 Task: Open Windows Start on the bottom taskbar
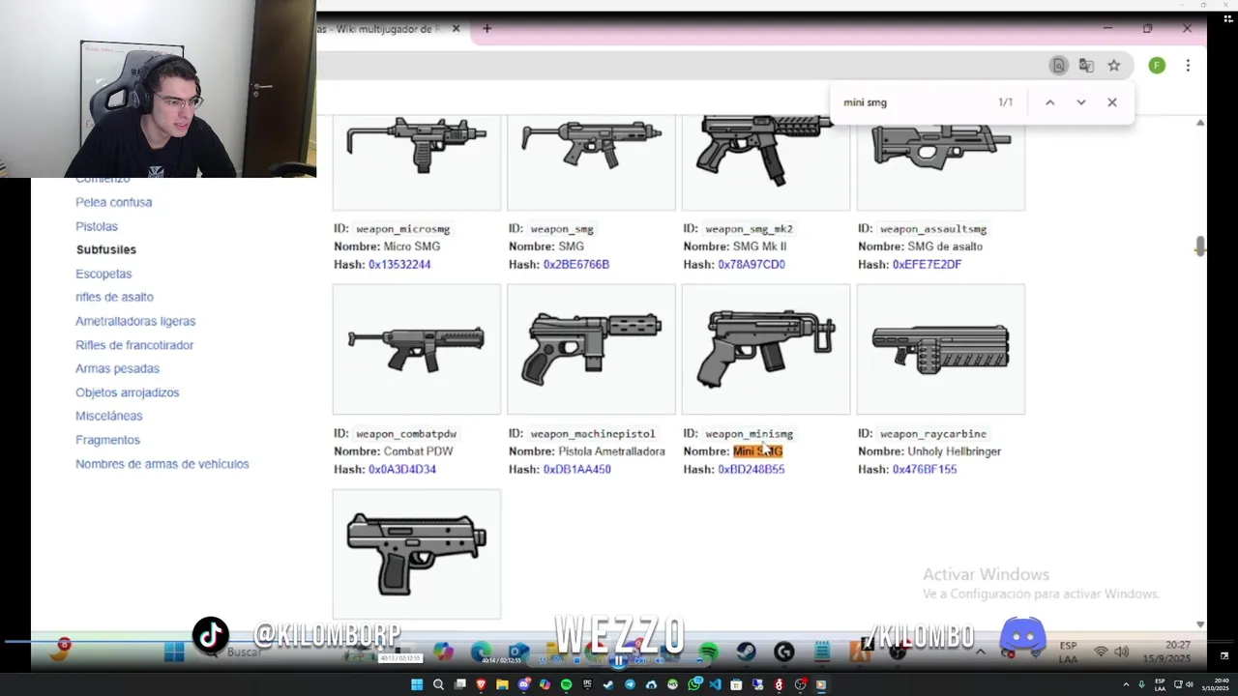point(417,684)
